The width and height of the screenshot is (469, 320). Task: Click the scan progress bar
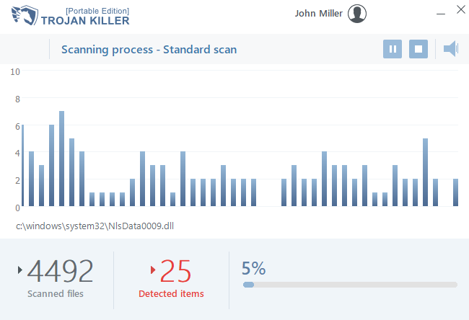coord(350,285)
